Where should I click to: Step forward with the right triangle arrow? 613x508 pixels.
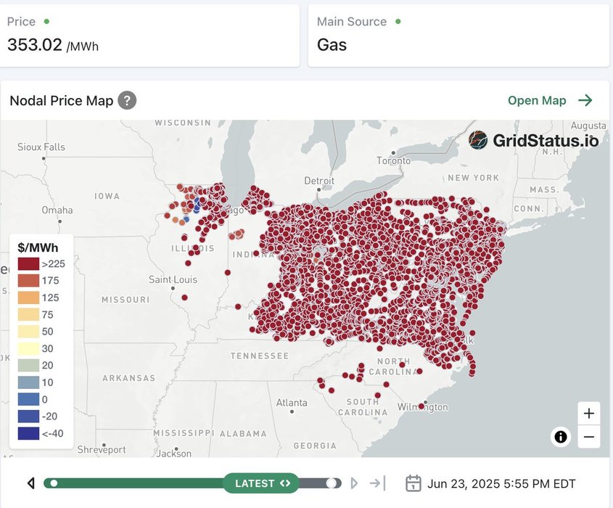coord(354,483)
